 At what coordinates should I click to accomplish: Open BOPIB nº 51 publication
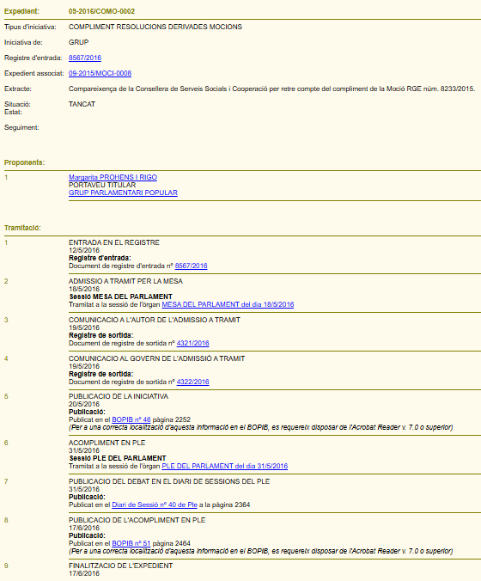point(131,543)
